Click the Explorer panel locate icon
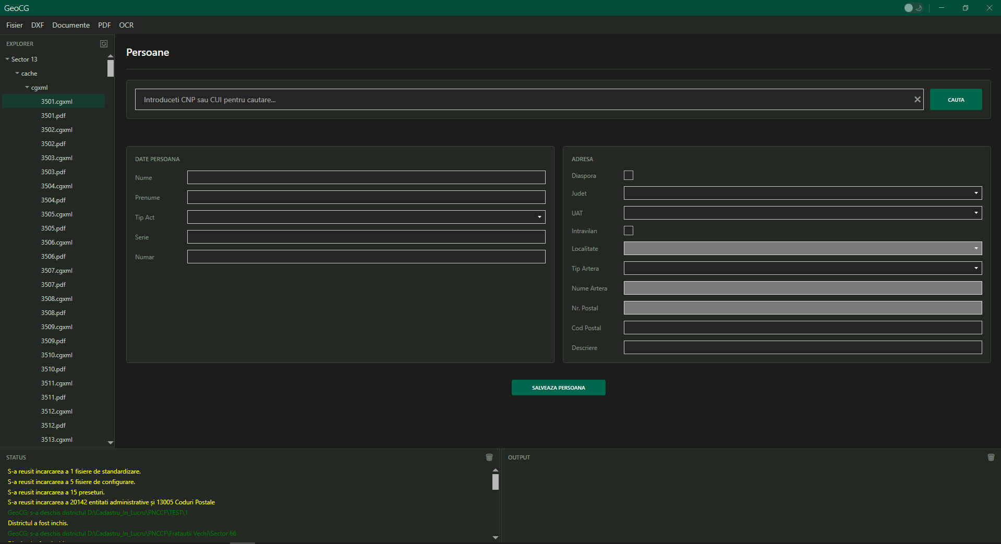This screenshot has width=1001, height=544. pos(104,44)
